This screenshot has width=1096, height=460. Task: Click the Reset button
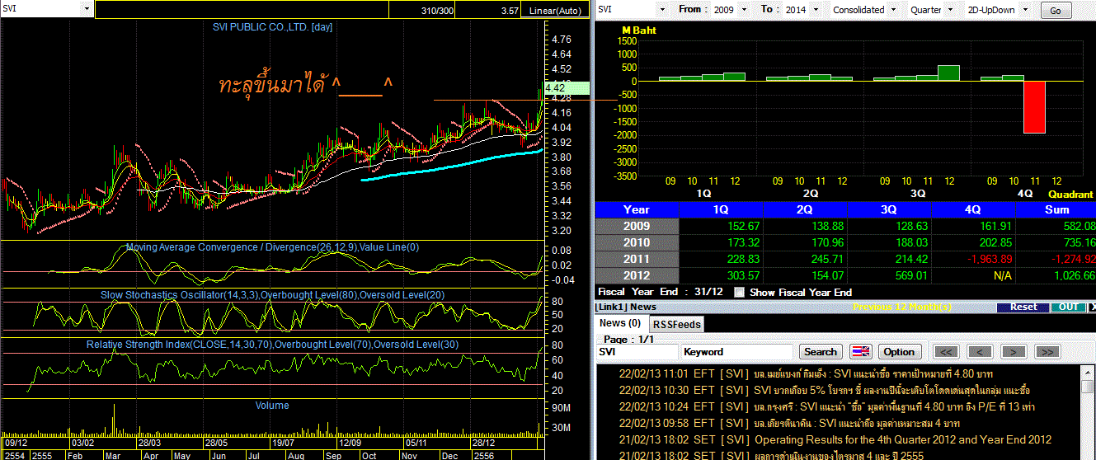(1023, 307)
